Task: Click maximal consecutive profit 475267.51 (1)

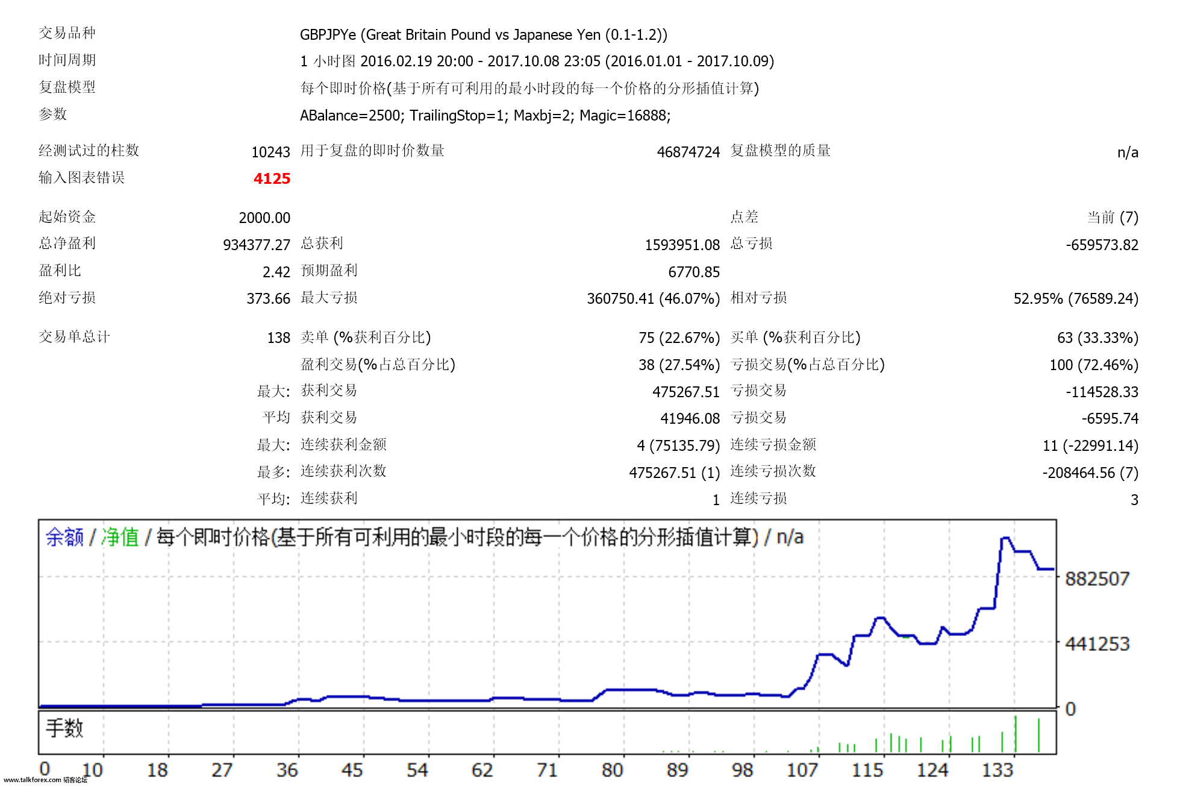Action: pyautogui.click(x=675, y=473)
